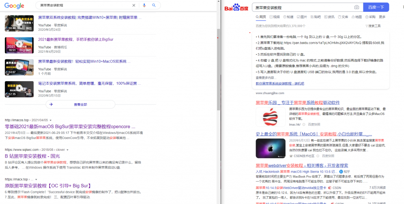Open Baidu 搜索工具 filter
Image resolution: width=404 pixels, height=204 pixels.
[373, 26]
